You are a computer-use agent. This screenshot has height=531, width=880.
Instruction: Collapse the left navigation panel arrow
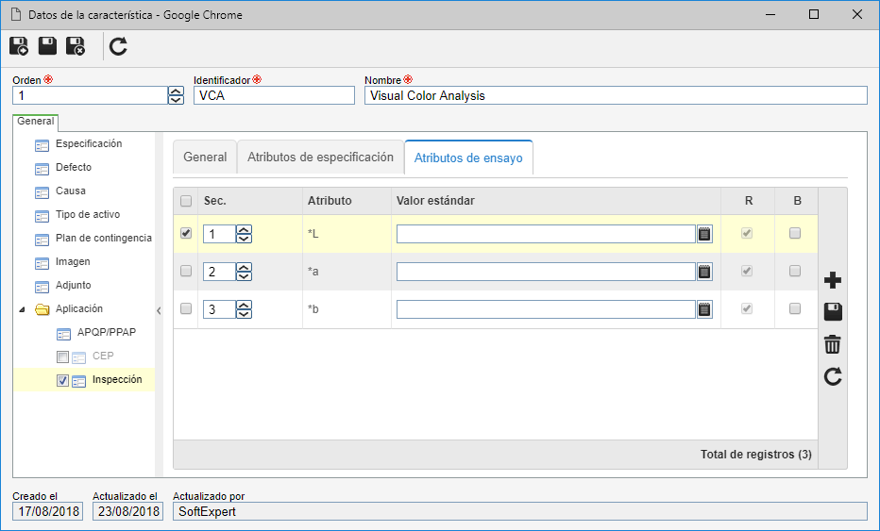coord(159,310)
